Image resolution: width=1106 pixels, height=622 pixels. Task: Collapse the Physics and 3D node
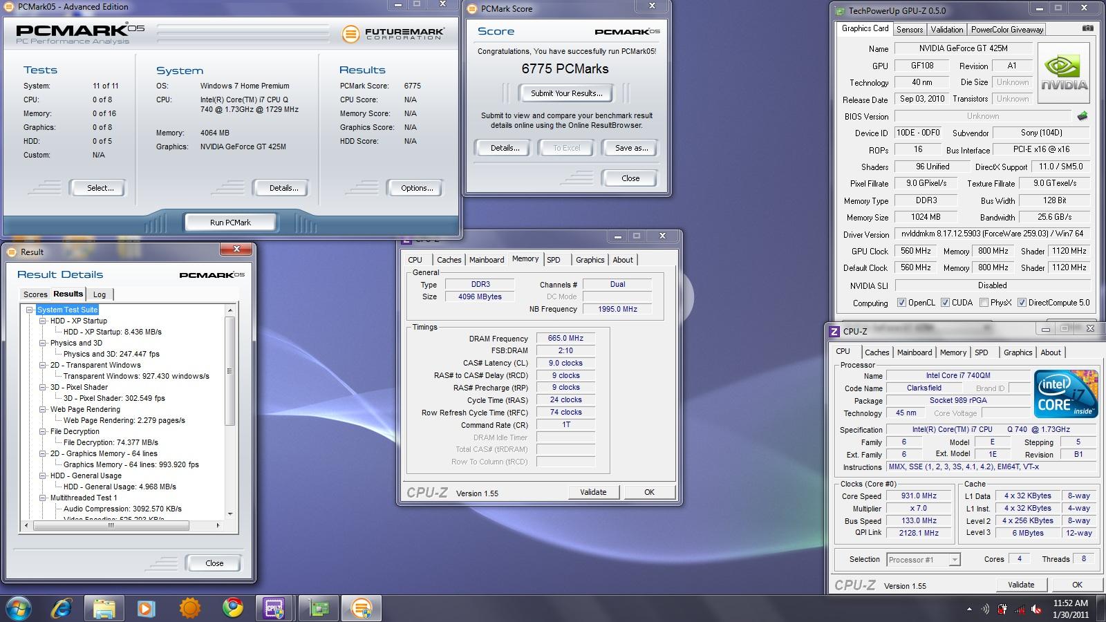43,343
